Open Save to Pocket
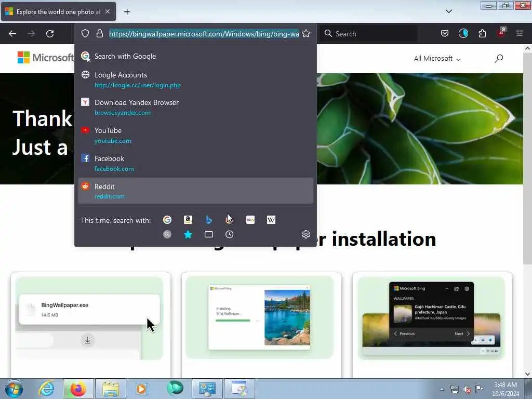 pyautogui.click(x=445, y=33)
